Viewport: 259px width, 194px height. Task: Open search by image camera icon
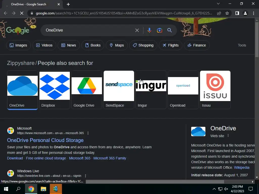[159, 30]
